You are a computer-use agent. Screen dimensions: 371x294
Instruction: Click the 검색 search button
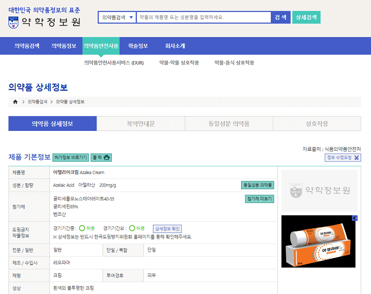(x=281, y=17)
